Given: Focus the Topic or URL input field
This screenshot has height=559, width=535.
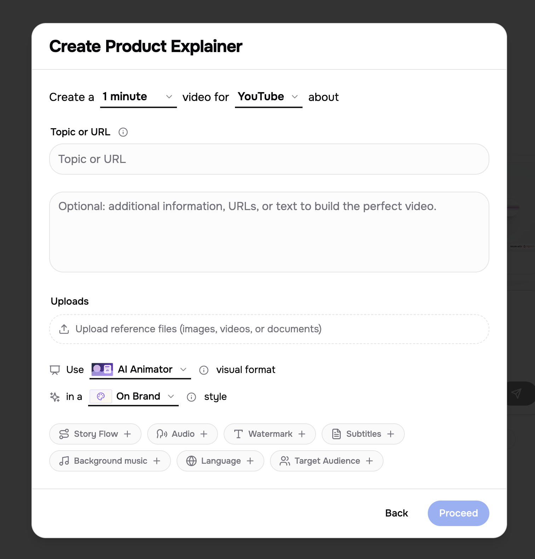Looking at the screenshot, I should click(269, 159).
